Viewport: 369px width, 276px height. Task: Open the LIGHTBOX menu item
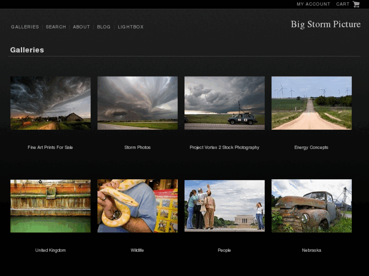coord(130,27)
